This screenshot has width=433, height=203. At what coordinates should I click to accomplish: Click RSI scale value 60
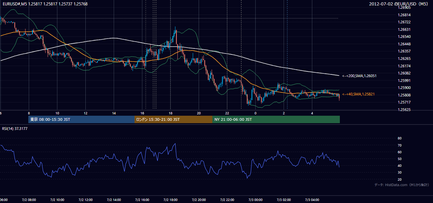point(400,152)
